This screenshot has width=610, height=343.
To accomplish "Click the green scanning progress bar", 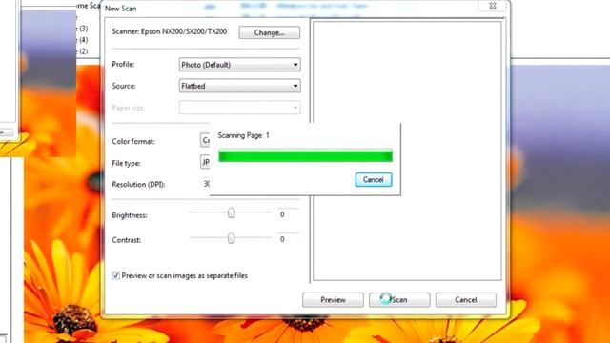I will tap(305, 155).
